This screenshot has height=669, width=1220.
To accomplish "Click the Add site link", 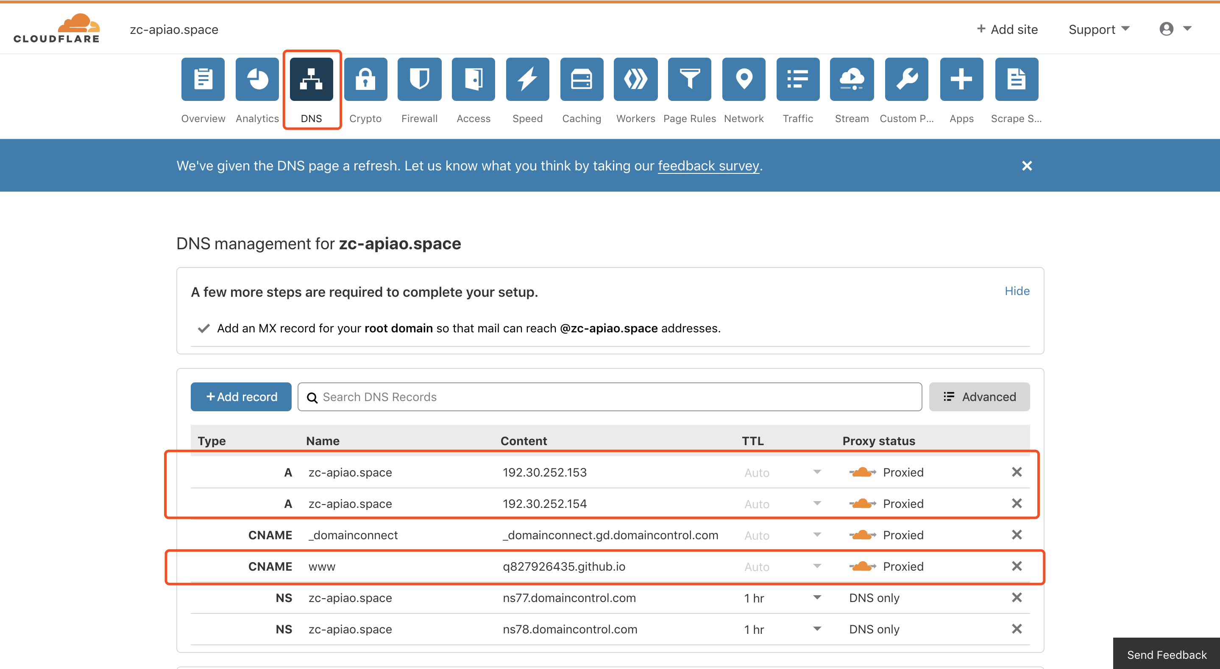I will pyautogui.click(x=1007, y=29).
